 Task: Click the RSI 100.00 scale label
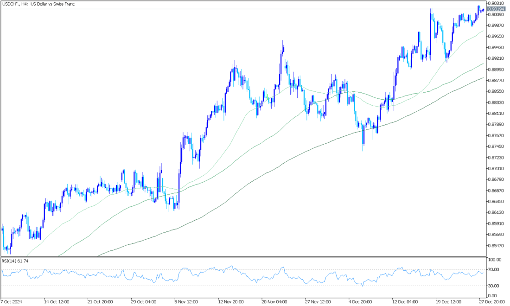[x=495, y=260]
